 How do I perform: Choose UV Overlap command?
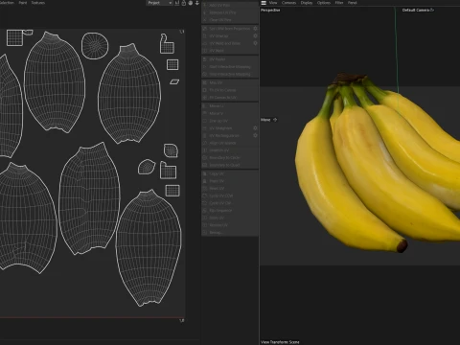(230, 35)
